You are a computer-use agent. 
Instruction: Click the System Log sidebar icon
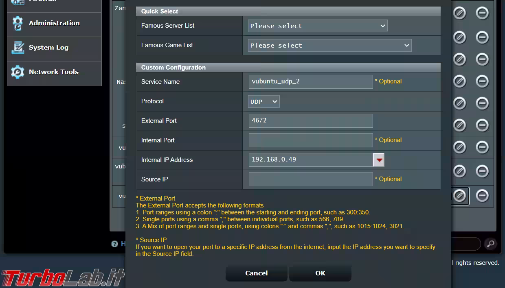pos(18,48)
